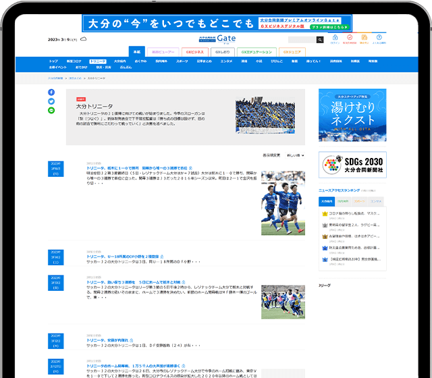Select the GXしおり tab
The height and width of the screenshot is (378, 432).
pyautogui.click(x=223, y=52)
